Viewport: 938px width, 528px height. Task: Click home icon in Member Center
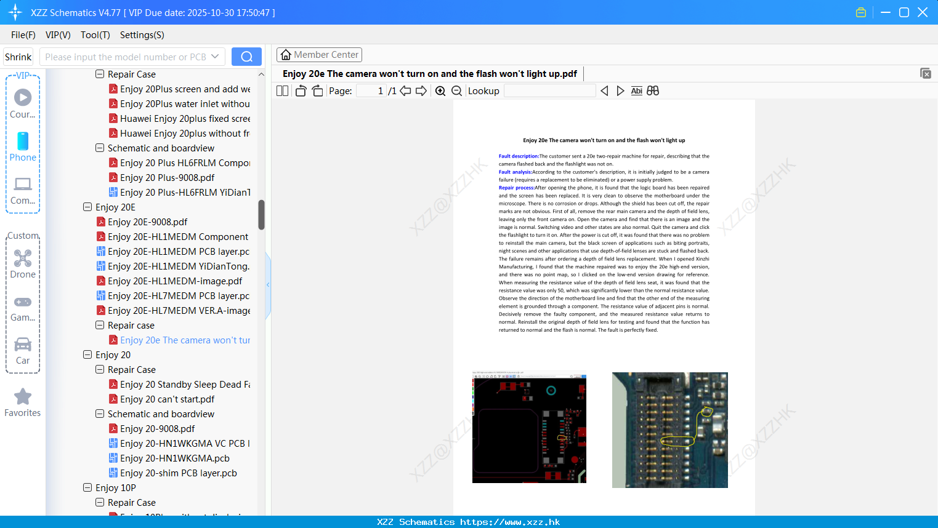(286, 55)
